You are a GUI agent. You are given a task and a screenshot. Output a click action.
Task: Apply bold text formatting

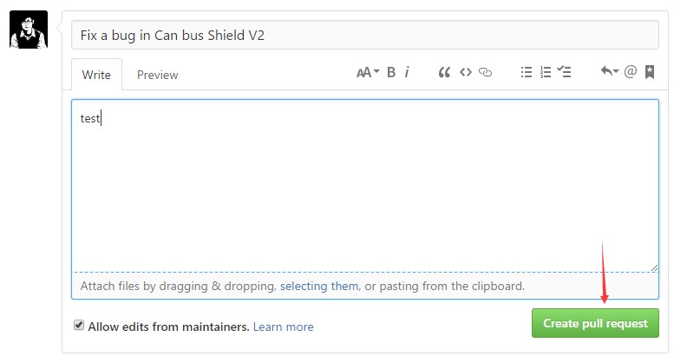point(391,72)
